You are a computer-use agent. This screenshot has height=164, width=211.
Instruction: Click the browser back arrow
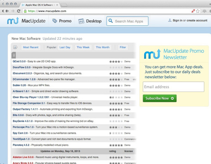(7, 11)
